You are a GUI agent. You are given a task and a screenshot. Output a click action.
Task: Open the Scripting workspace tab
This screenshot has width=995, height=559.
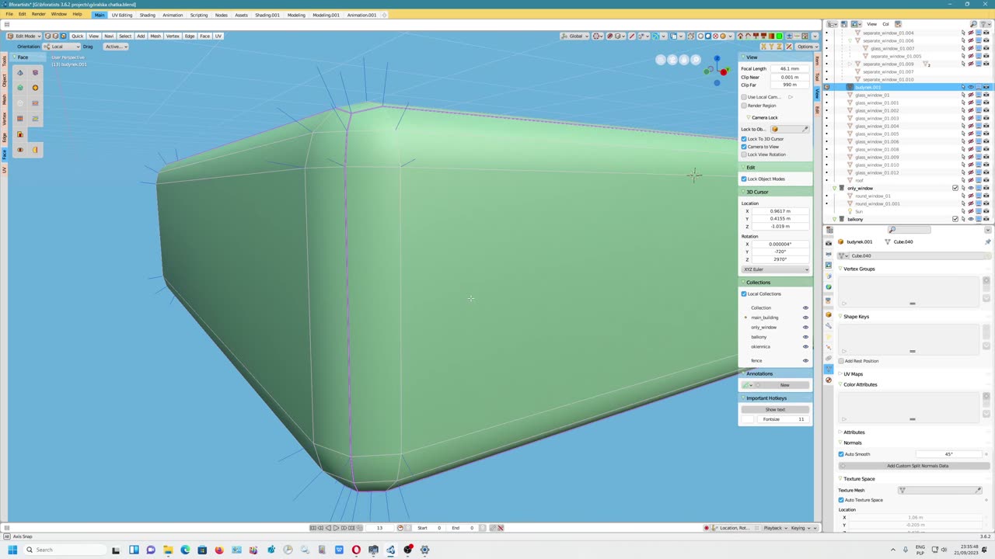click(x=199, y=15)
